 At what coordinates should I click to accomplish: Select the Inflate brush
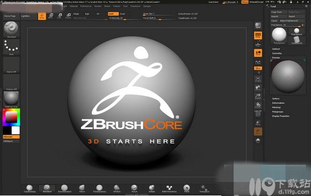point(152,188)
